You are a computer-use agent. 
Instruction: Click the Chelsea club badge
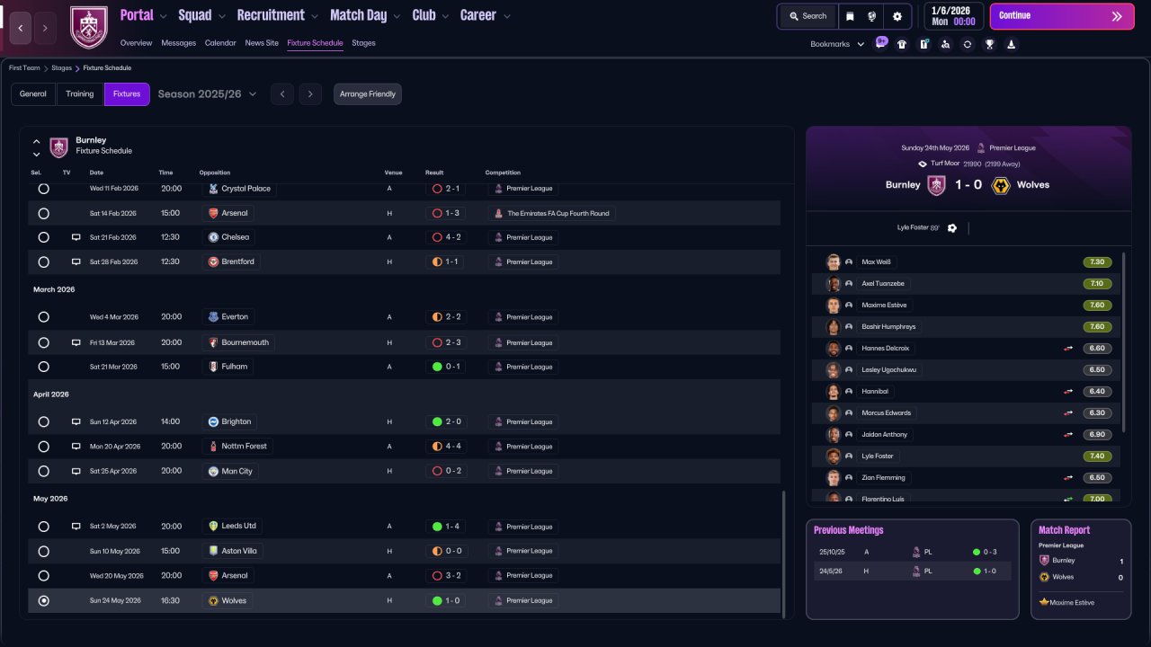[x=213, y=237]
